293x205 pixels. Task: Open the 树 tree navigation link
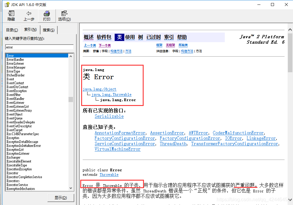coord(141,37)
